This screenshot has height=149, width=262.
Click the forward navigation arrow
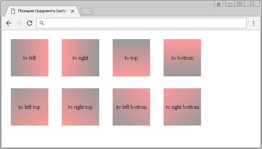tap(19, 23)
